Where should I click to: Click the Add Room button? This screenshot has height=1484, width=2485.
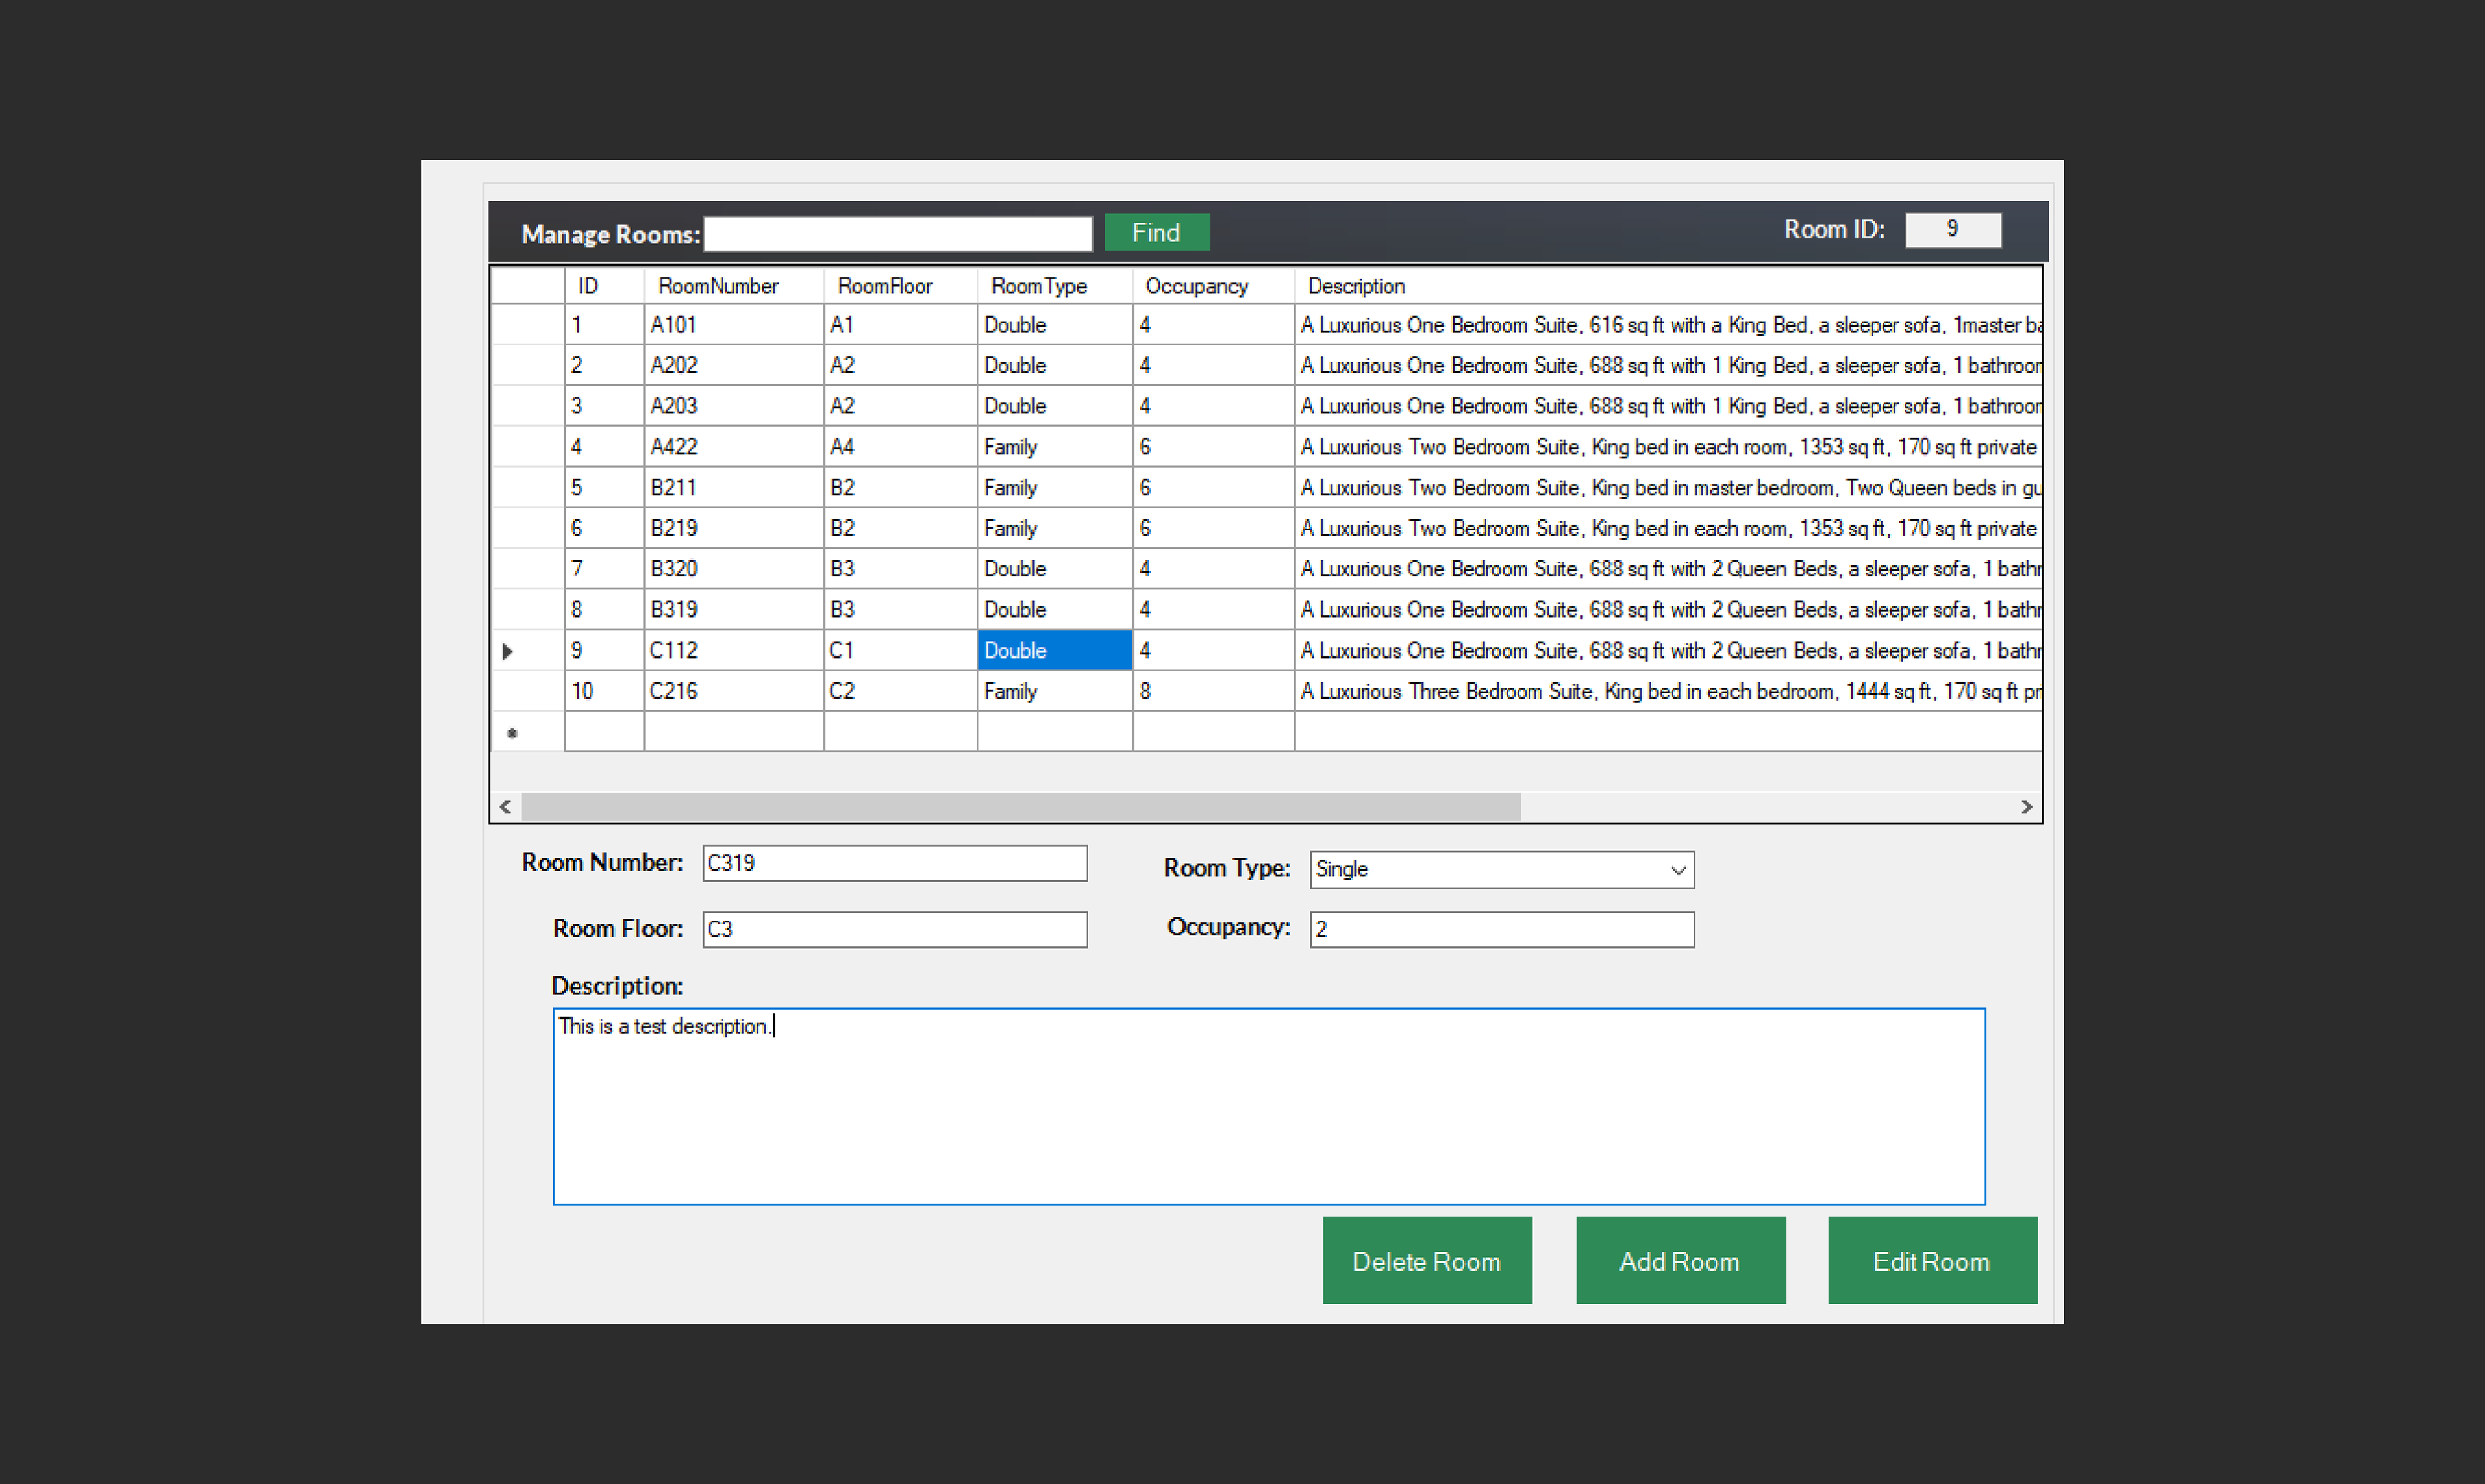pos(1680,1260)
